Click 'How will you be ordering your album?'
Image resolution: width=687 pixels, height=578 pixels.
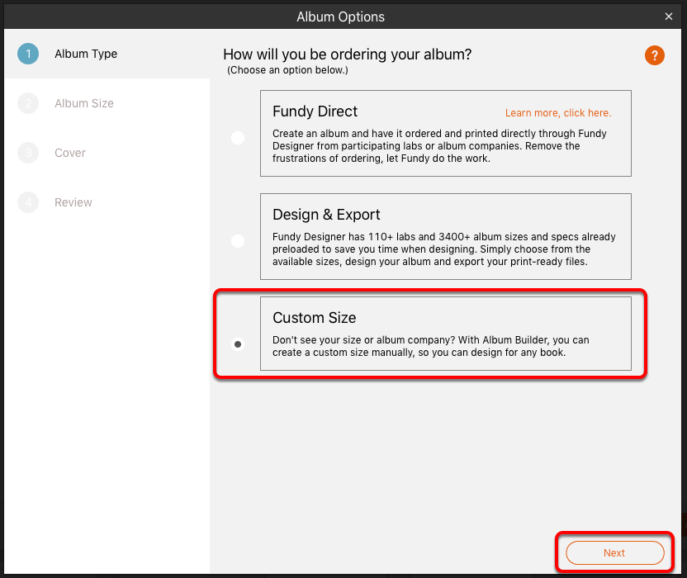(348, 54)
